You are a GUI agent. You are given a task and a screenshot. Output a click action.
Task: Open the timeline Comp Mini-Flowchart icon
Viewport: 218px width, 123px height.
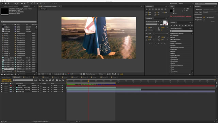click(36, 80)
